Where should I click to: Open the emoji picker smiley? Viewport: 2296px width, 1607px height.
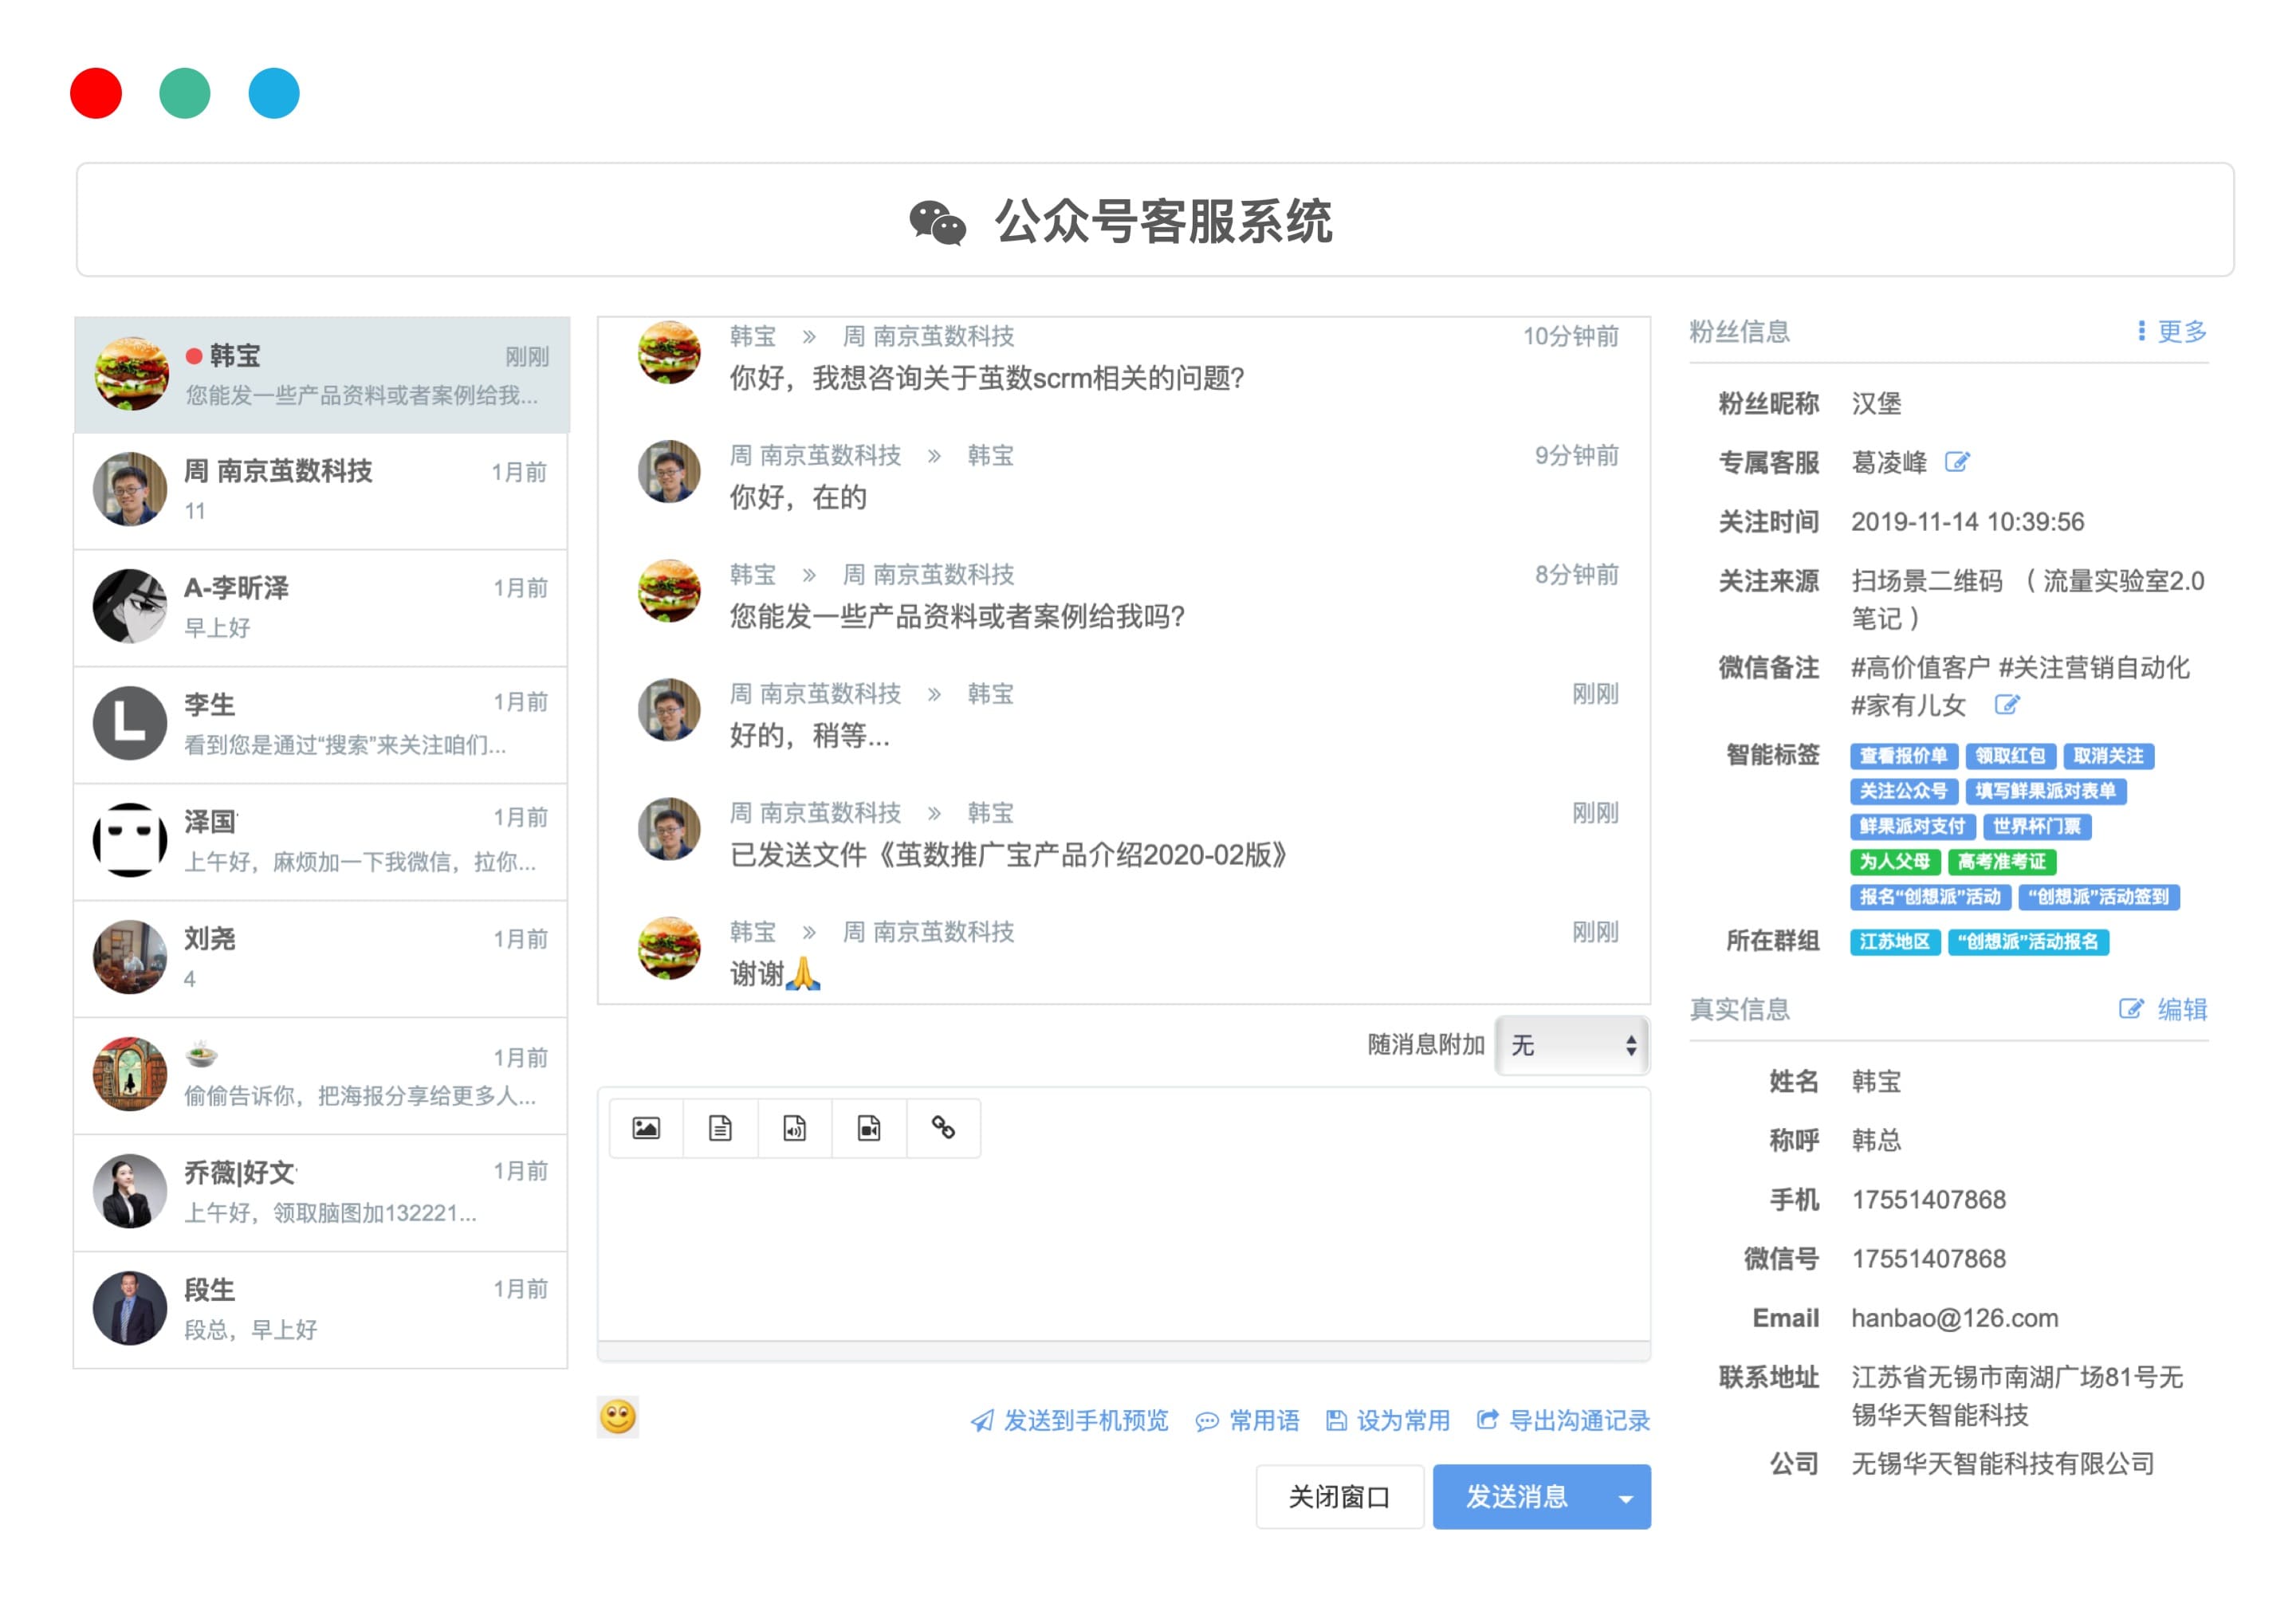(x=618, y=1416)
